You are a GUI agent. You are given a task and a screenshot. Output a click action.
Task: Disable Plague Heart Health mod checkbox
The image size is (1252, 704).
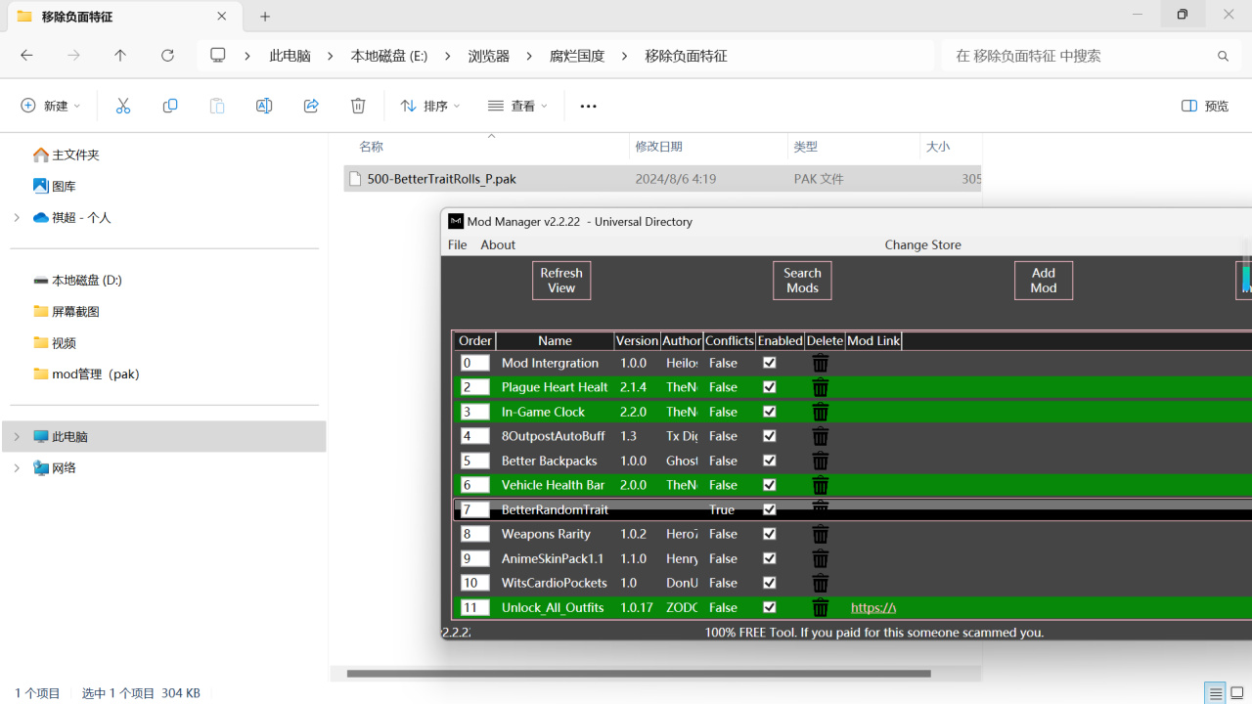769,387
